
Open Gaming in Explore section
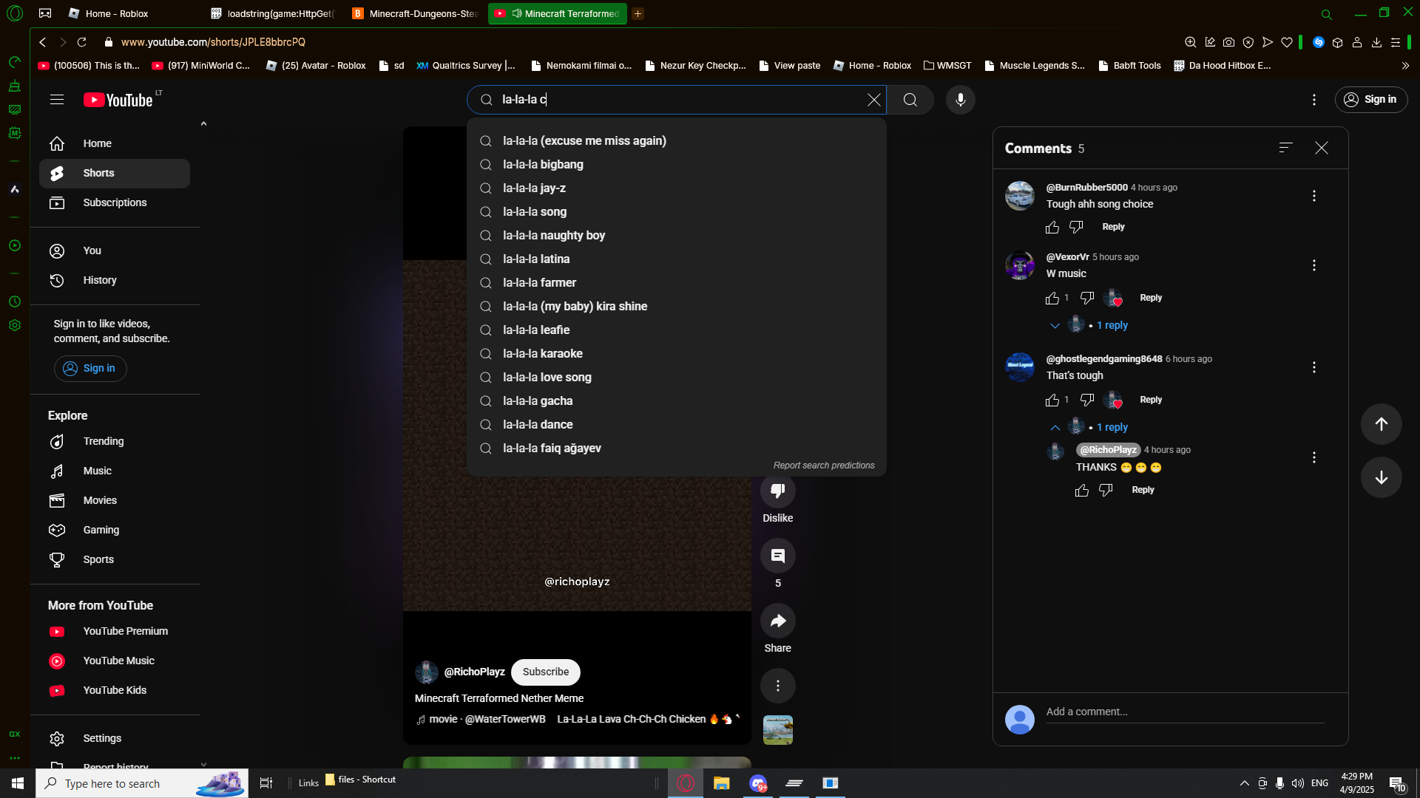(x=115, y=530)
